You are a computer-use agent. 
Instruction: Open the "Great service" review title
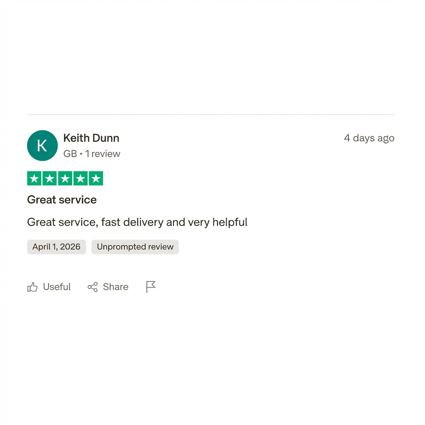click(62, 200)
